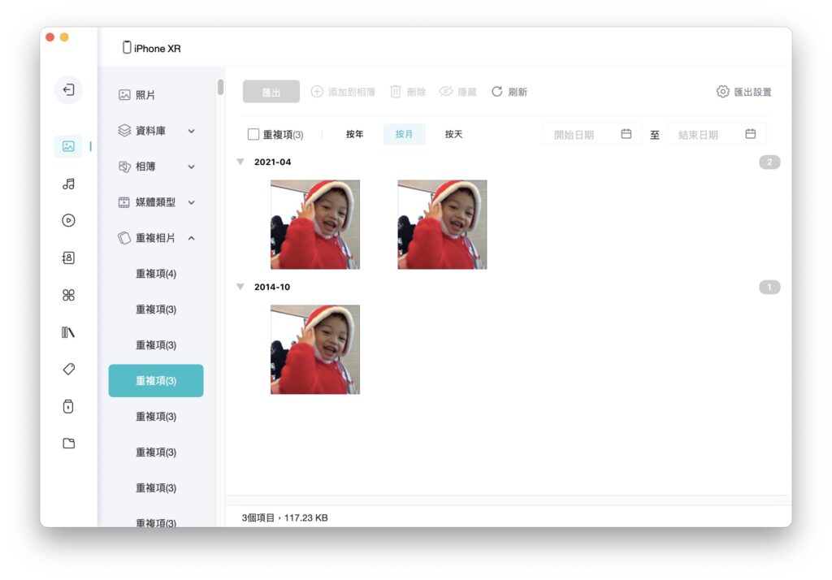This screenshot has width=832, height=580.
Task: Collapse the 2021-04 group triangle
Action: pos(240,162)
